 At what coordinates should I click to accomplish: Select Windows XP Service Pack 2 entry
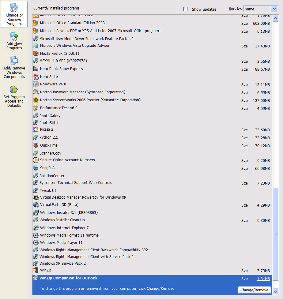point(152,263)
